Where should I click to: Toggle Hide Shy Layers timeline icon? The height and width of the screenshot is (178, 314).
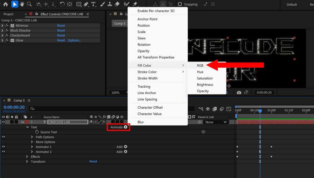pyautogui.click(x=208, y=109)
